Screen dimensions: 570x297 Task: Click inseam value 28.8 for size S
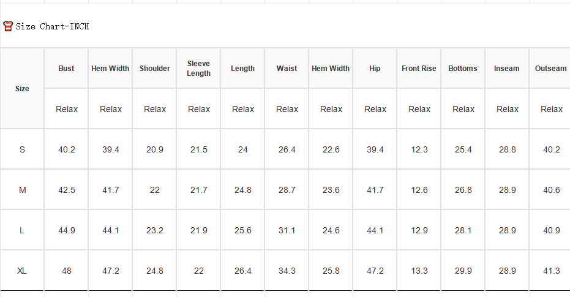click(507, 149)
